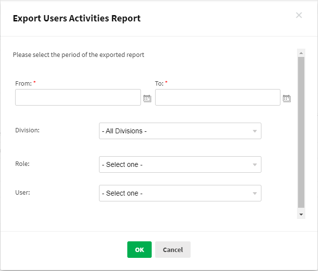Close the Export Users Activities Report dialog
Screen dimensions: 318x271
[x=299, y=15]
